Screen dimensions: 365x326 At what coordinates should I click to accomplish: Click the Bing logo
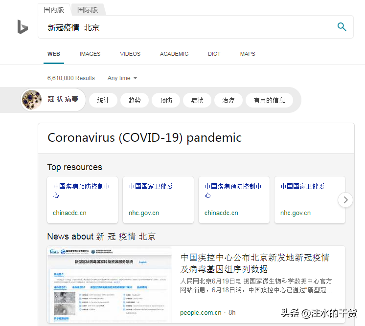click(x=23, y=27)
